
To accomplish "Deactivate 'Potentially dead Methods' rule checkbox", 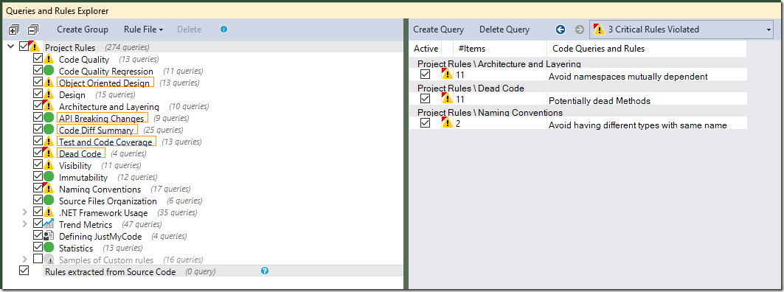I will coord(426,99).
